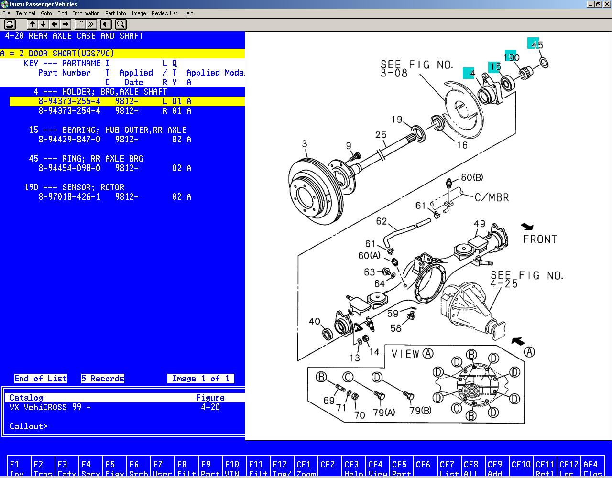Open the Goto menu
Image resolution: width=612 pixels, height=478 pixels.
click(46, 13)
